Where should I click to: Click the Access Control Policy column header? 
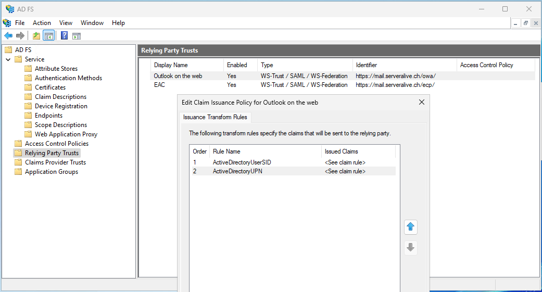[x=496, y=65]
